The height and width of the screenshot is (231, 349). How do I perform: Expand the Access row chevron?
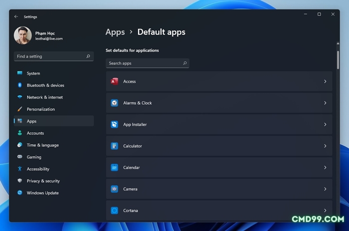click(x=325, y=81)
